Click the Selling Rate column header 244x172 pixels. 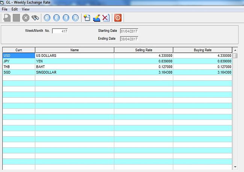tap(143, 50)
